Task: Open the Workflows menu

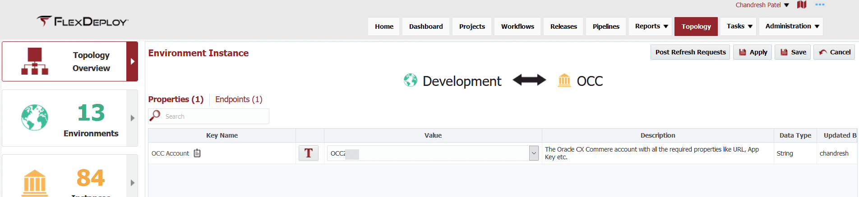Action: pos(517,27)
